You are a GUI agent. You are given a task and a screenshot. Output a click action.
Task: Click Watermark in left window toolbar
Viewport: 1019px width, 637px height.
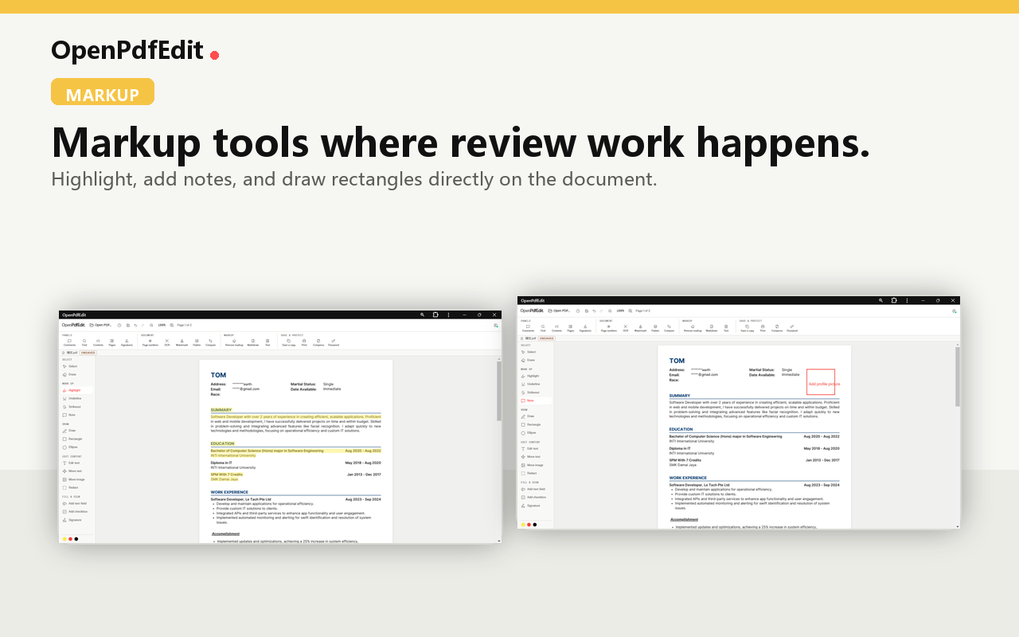click(x=182, y=342)
